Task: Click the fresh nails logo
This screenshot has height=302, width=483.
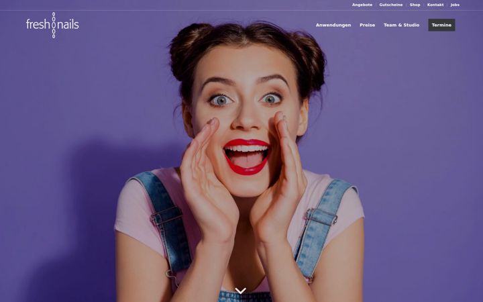Action: (x=52, y=25)
